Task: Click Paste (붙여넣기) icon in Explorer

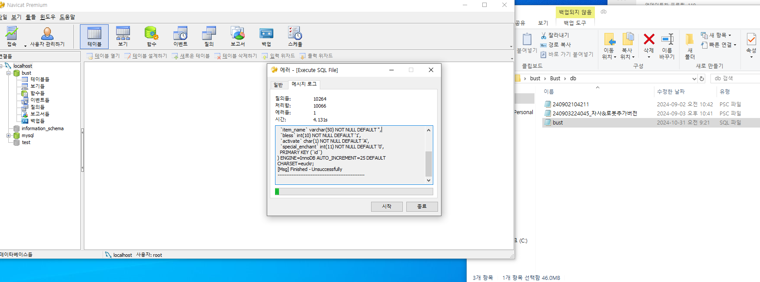Action: pyautogui.click(x=527, y=43)
